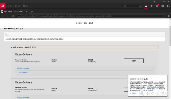Viewport: 171px width, 99px height.
Task: Click the help icon near window controls
Action: (154, 2)
